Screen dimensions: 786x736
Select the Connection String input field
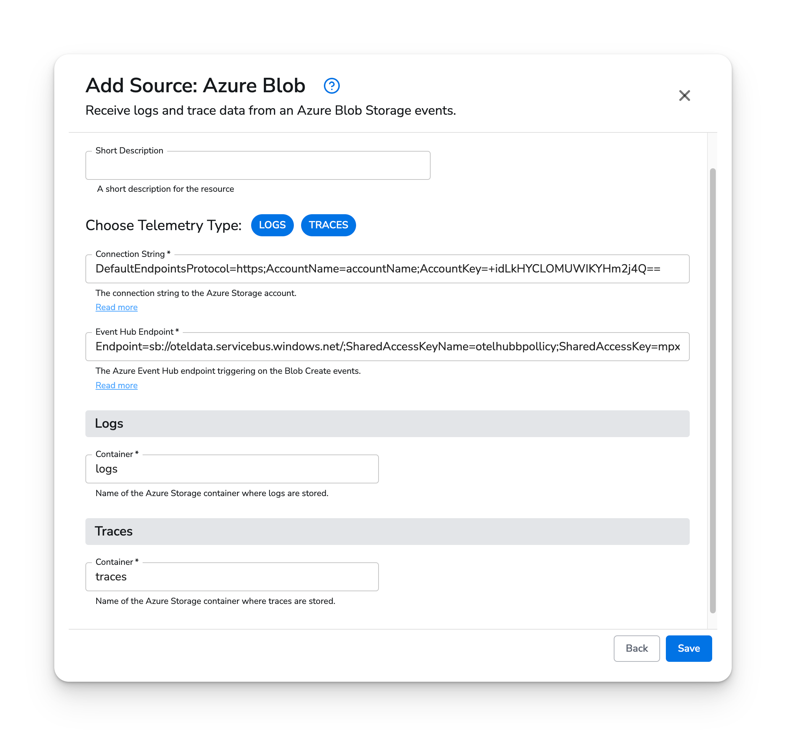click(388, 268)
